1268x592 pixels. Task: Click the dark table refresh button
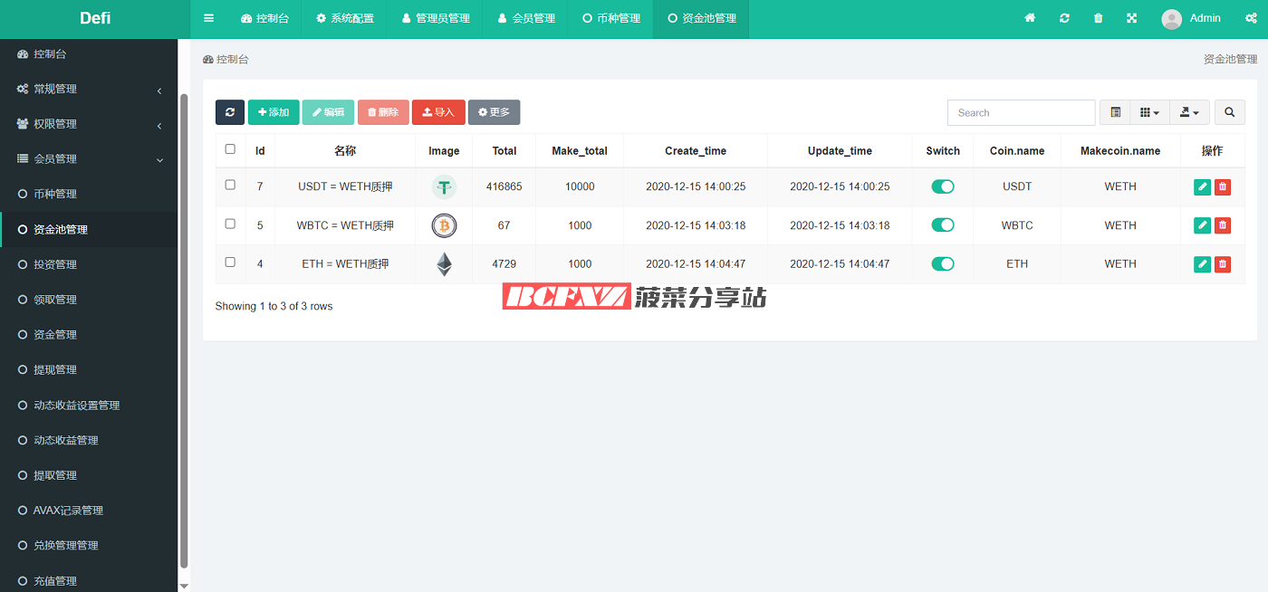(x=230, y=112)
